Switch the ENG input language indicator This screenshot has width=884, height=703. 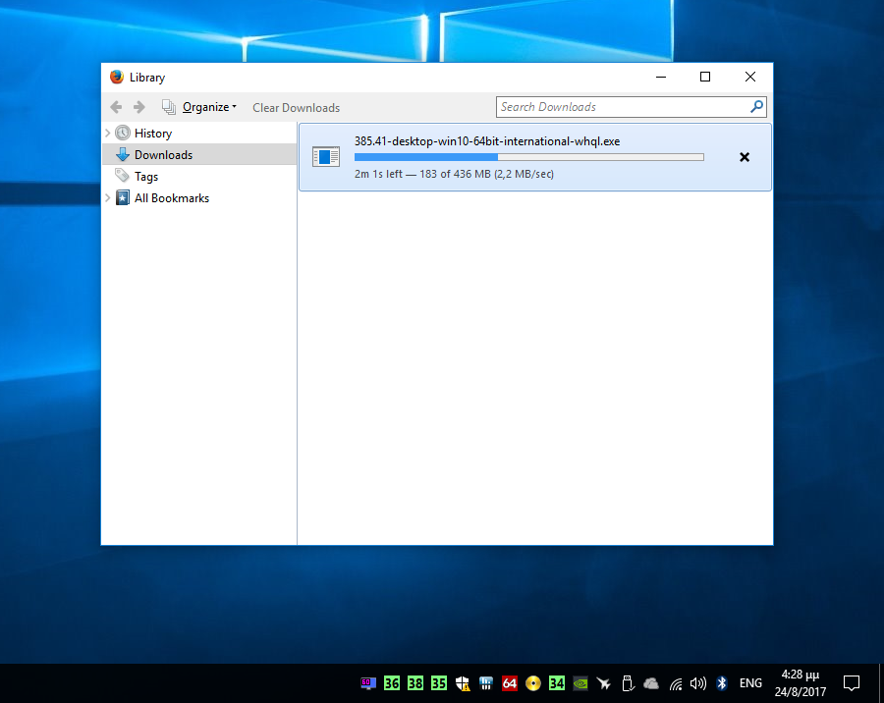coord(750,683)
